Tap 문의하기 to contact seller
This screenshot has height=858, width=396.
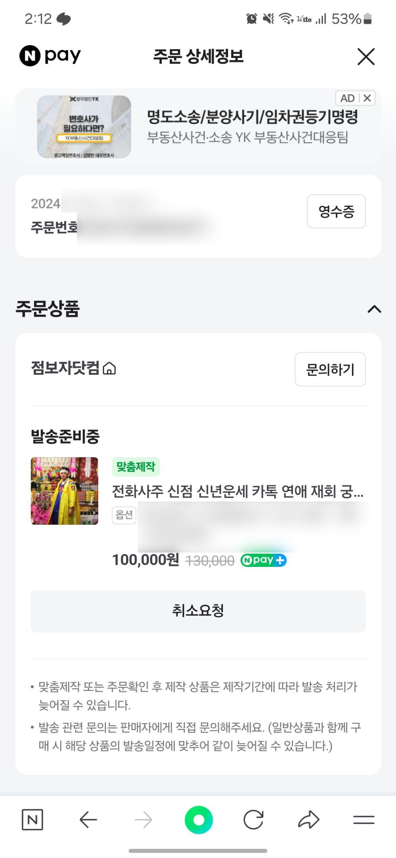[330, 369]
